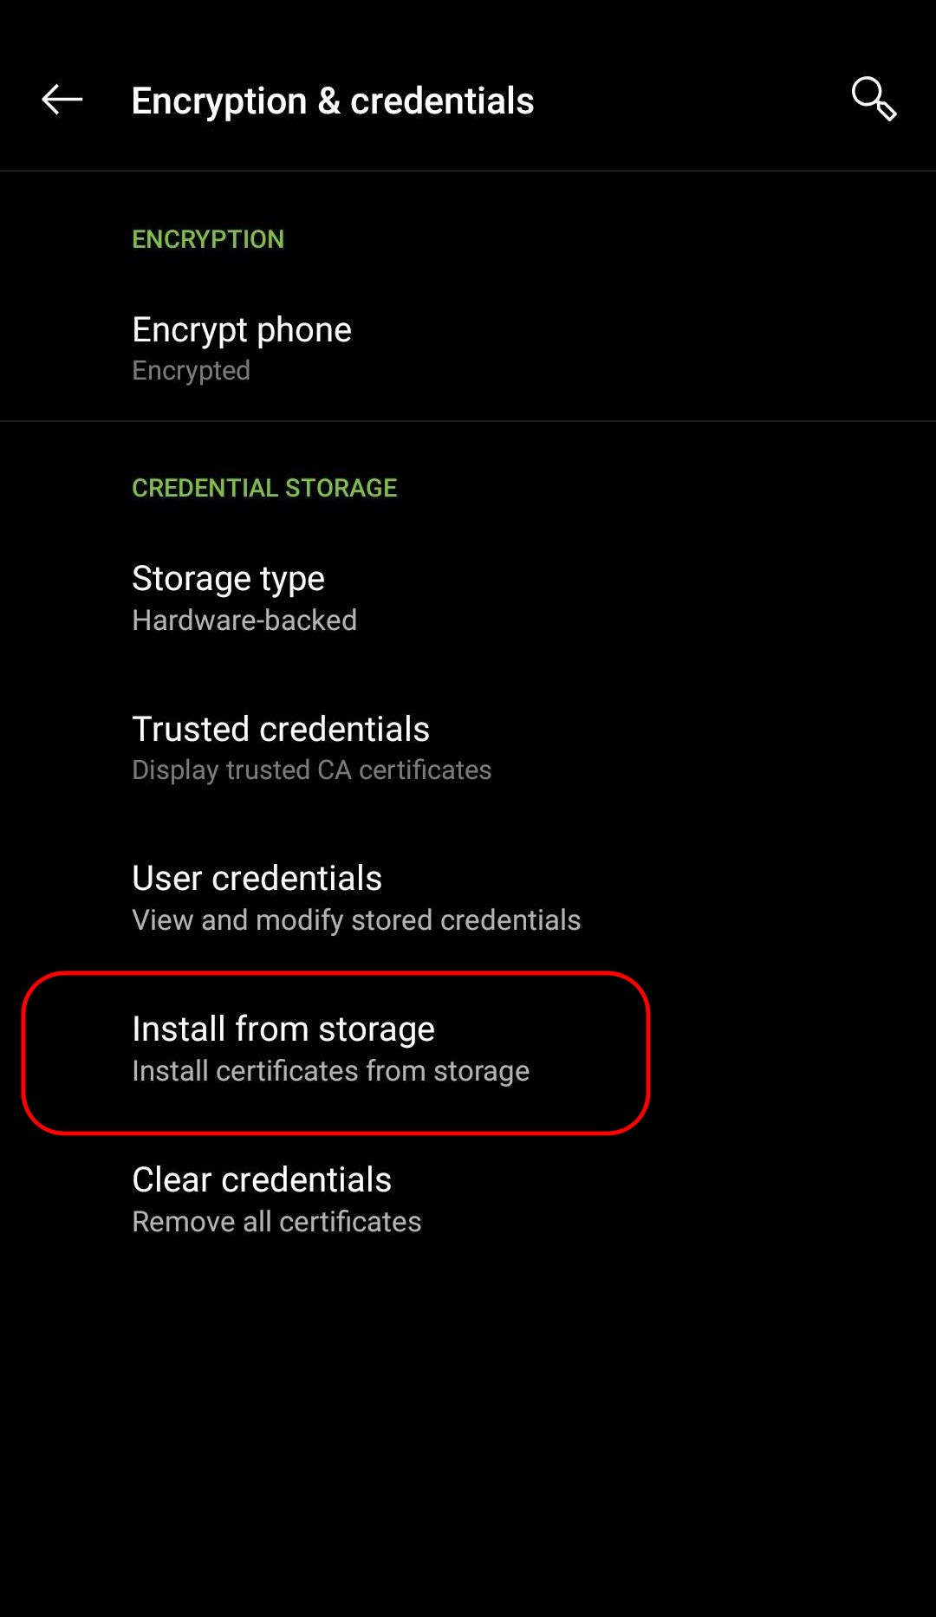Select the ENCRYPTION section header
This screenshot has height=1617, width=936.
click(x=208, y=239)
